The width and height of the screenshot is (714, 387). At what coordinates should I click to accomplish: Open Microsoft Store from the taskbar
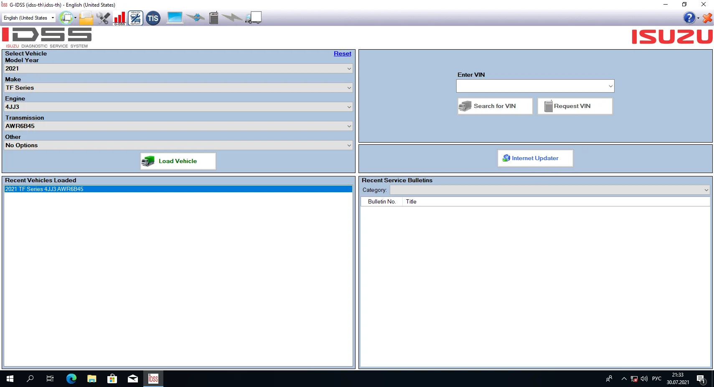pyautogui.click(x=112, y=379)
